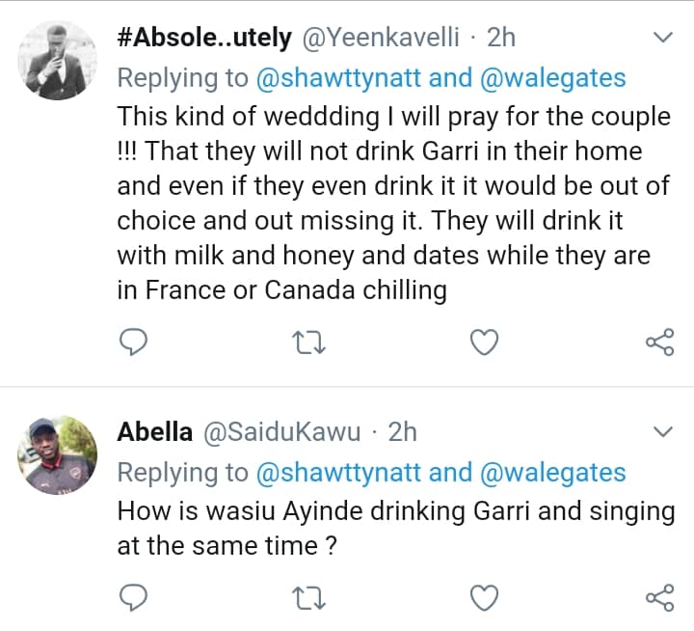
Task: Reply to Yeenkavelli's tweet
Action: [x=136, y=342]
